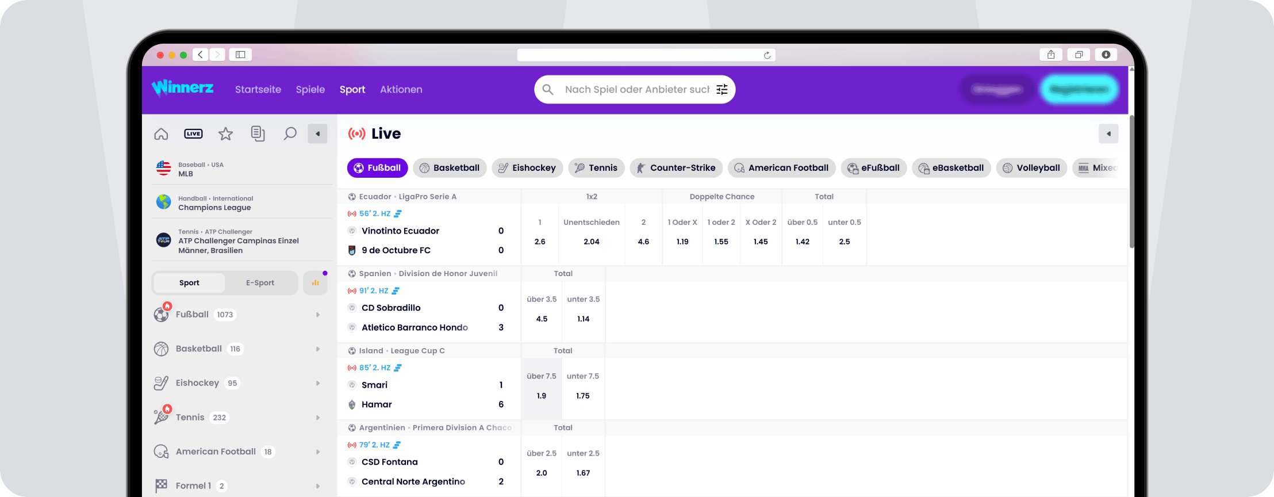Click the Winnerz logo
This screenshot has width=1274, height=497.
[x=183, y=87]
